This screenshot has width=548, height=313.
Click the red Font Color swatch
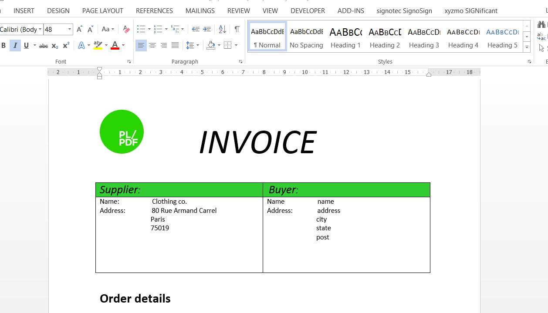point(115,45)
